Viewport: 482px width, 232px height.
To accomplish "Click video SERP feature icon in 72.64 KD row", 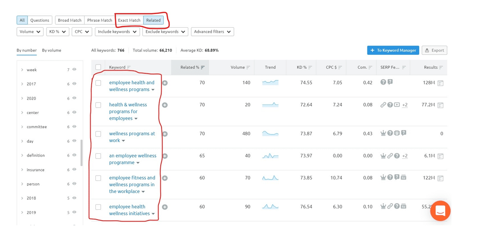I will (397, 105).
